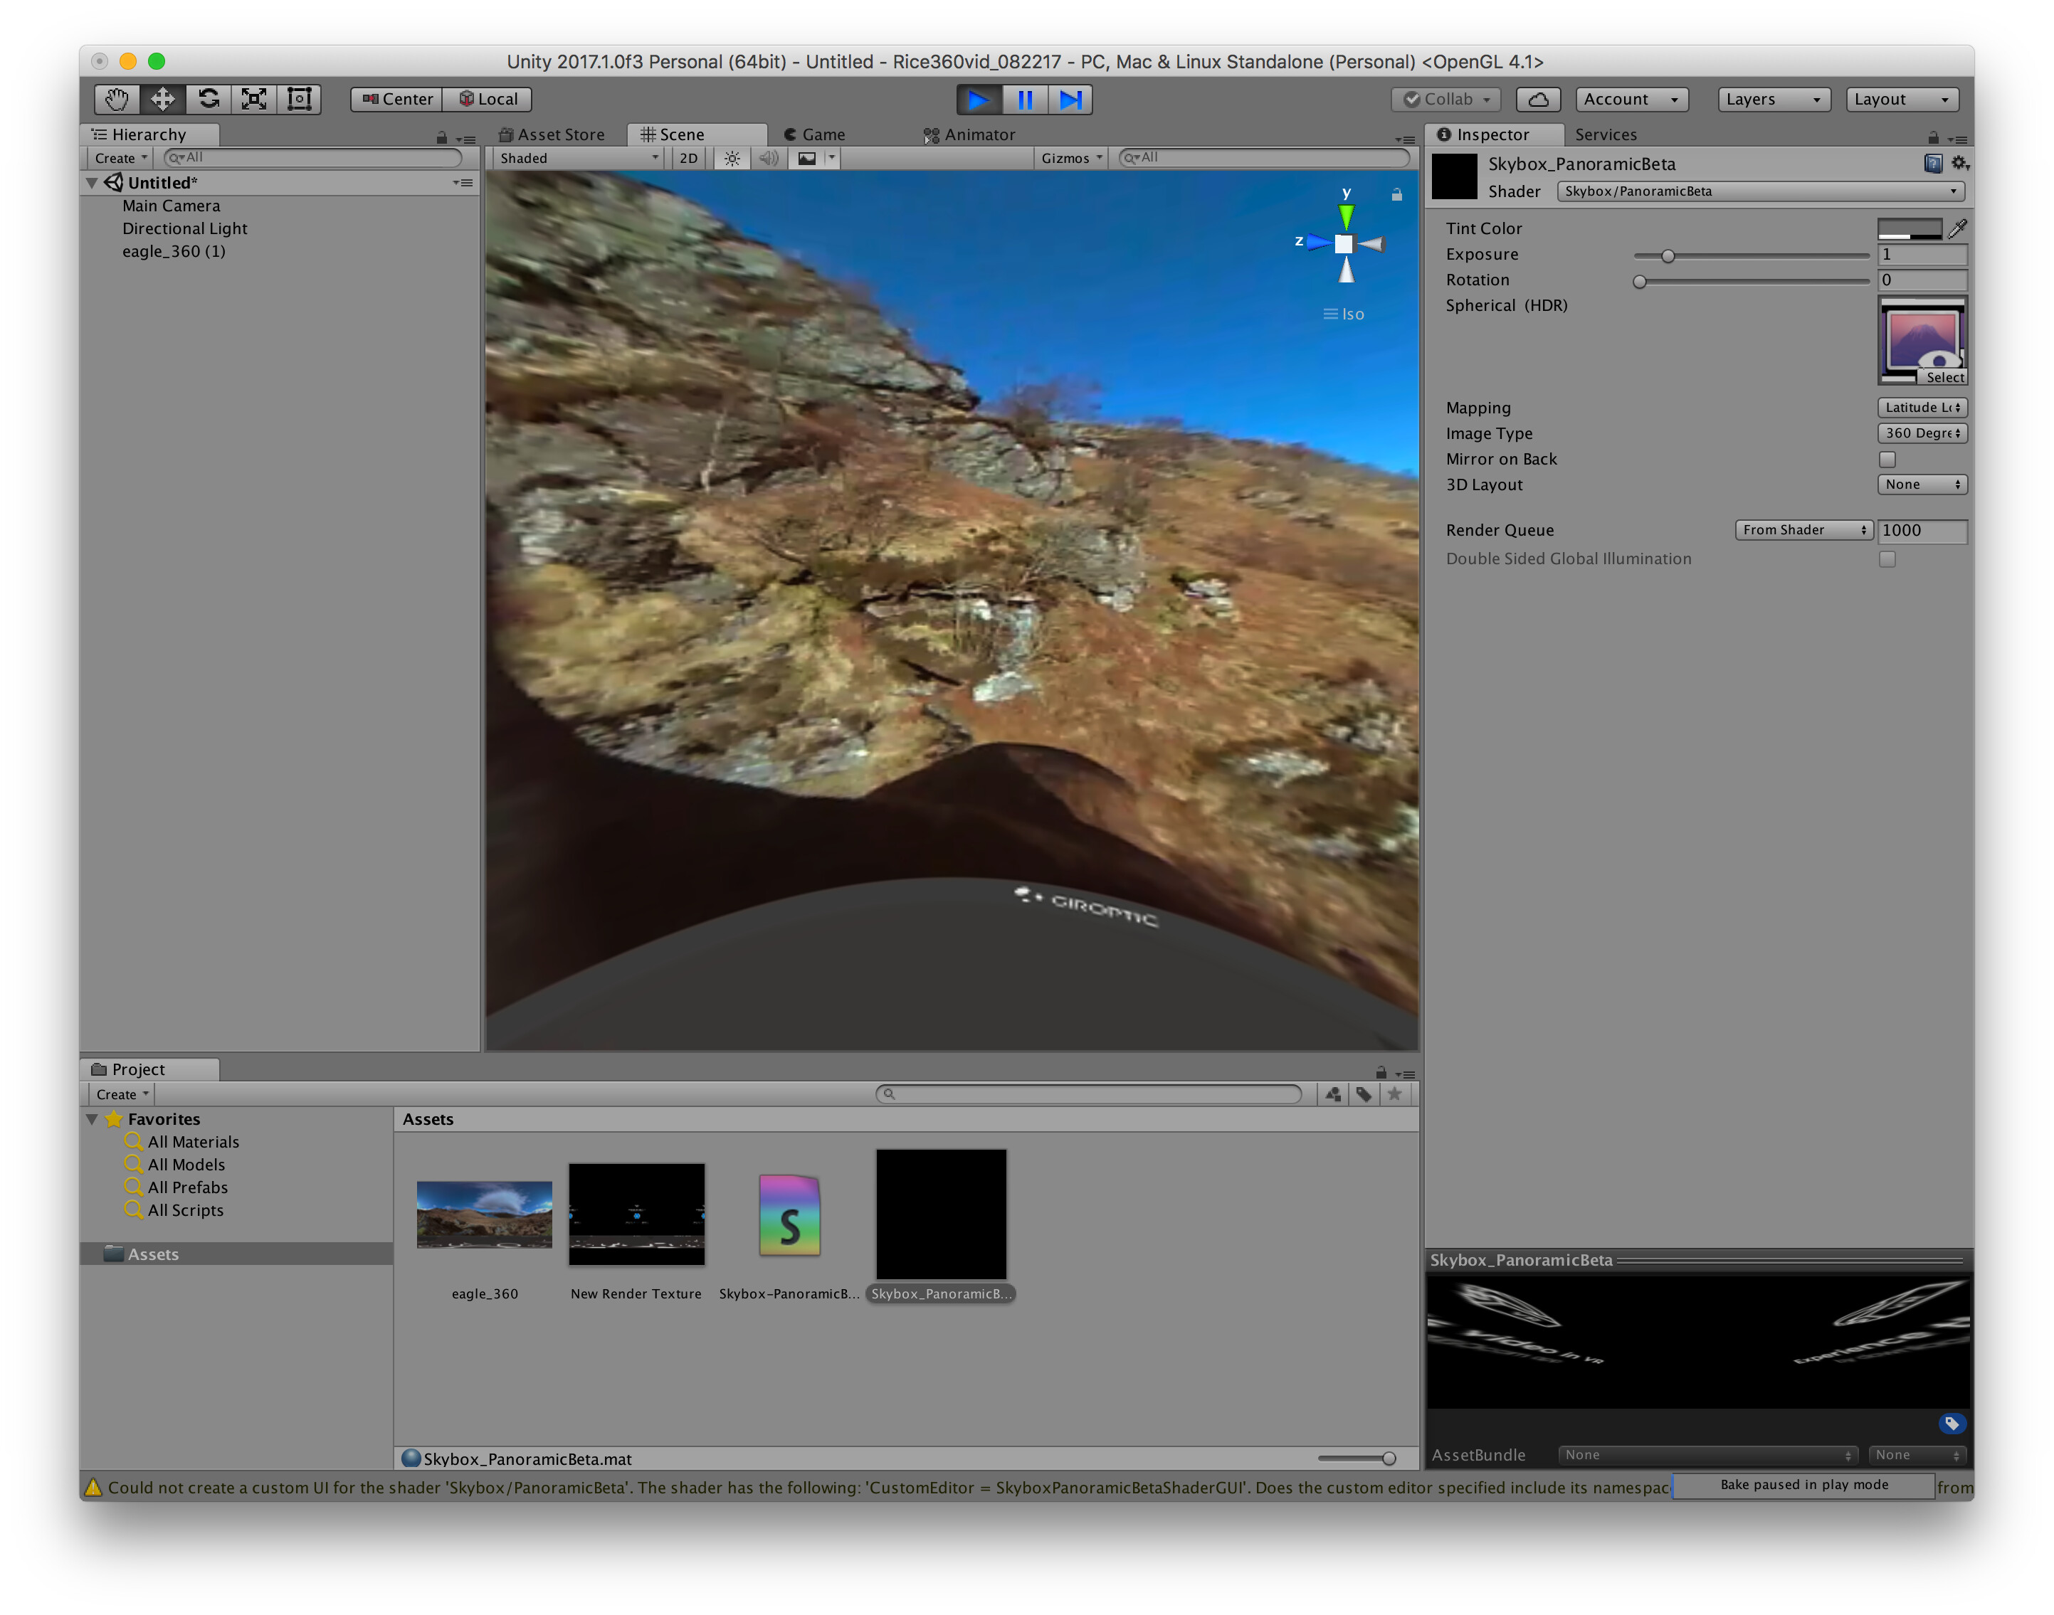Select the Rect transform tool
This screenshot has height=1615, width=2054.
pos(299,98)
